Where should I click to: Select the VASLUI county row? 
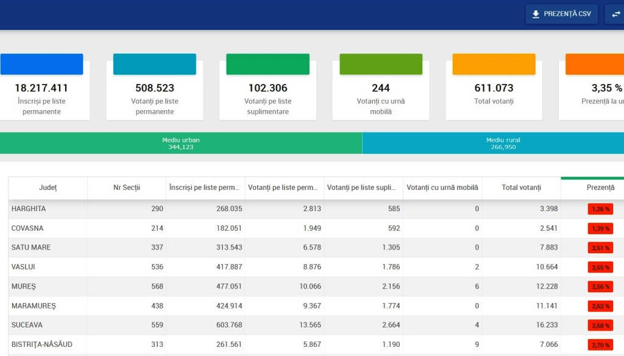316,267
